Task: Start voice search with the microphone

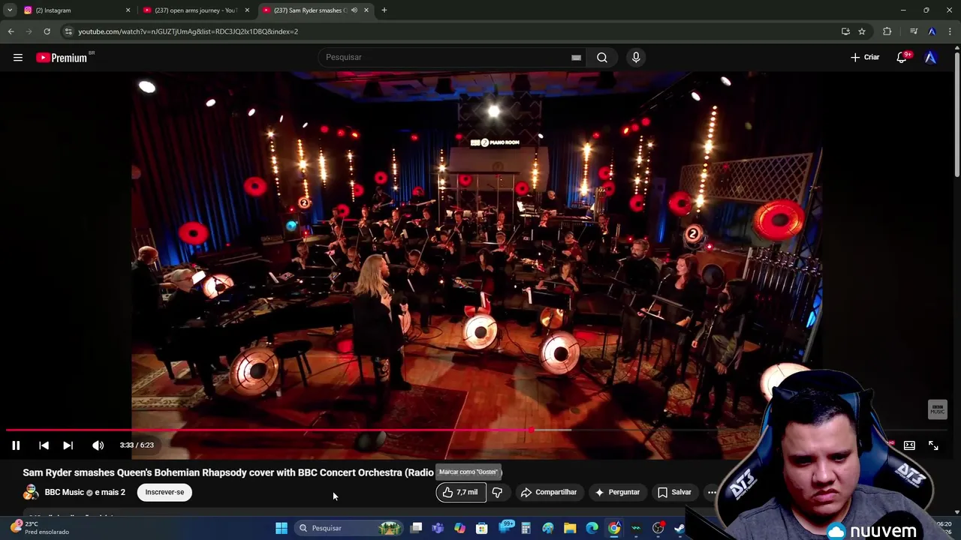Action: pos(636,57)
